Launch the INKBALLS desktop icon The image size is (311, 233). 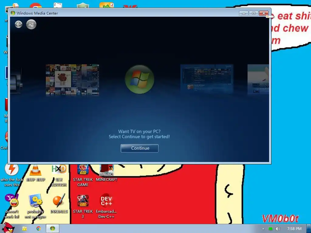(x=59, y=204)
